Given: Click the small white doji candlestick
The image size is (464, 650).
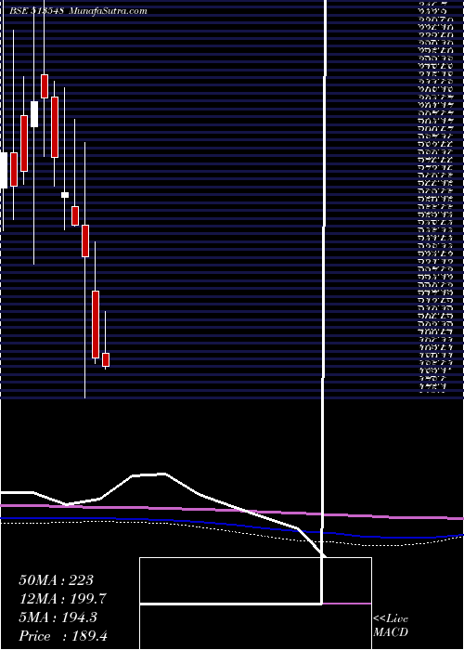Looking at the screenshot, I should coord(65,195).
